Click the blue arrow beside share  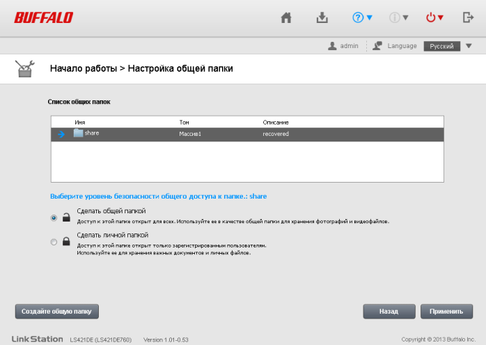click(x=61, y=134)
